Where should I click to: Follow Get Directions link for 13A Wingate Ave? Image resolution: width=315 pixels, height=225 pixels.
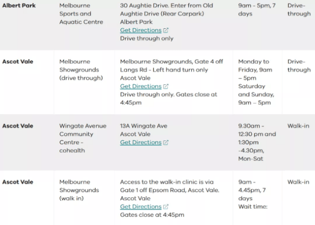coord(141,143)
